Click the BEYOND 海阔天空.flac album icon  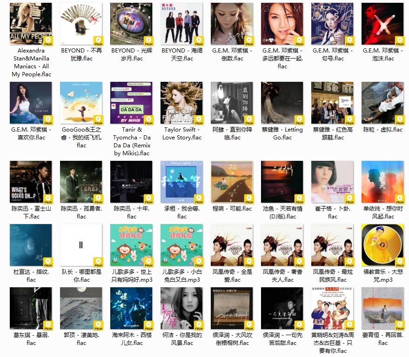coord(181,24)
